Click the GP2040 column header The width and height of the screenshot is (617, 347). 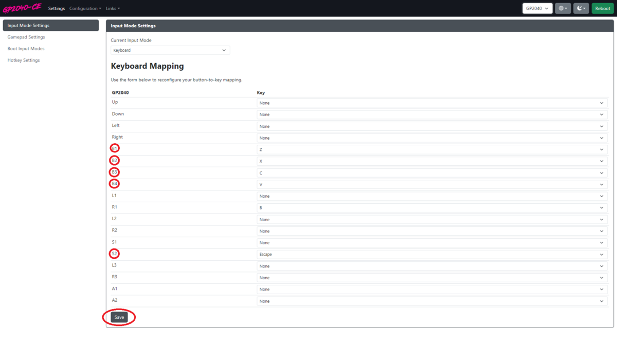[120, 93]
